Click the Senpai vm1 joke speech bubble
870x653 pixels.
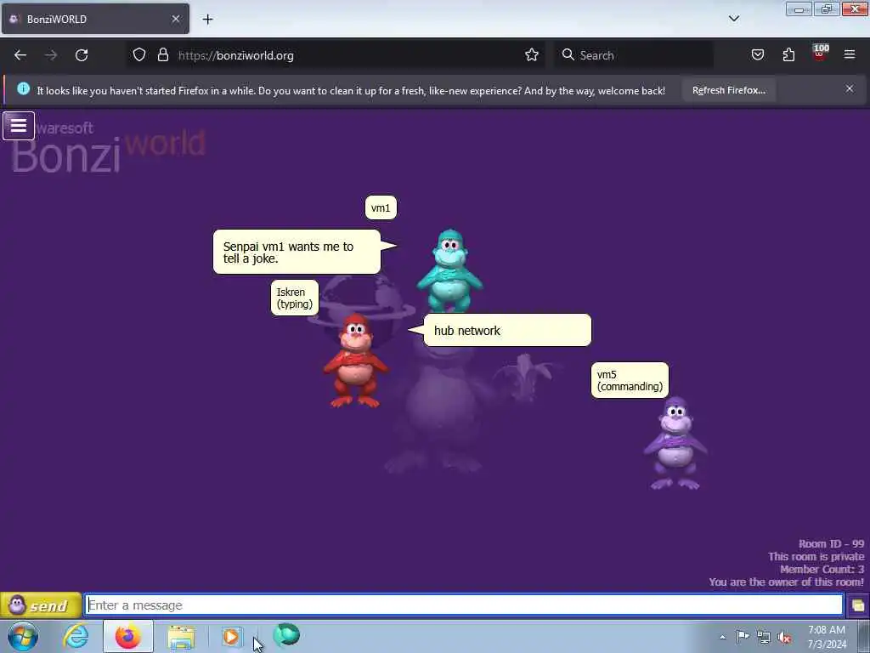tap(297, 252)
